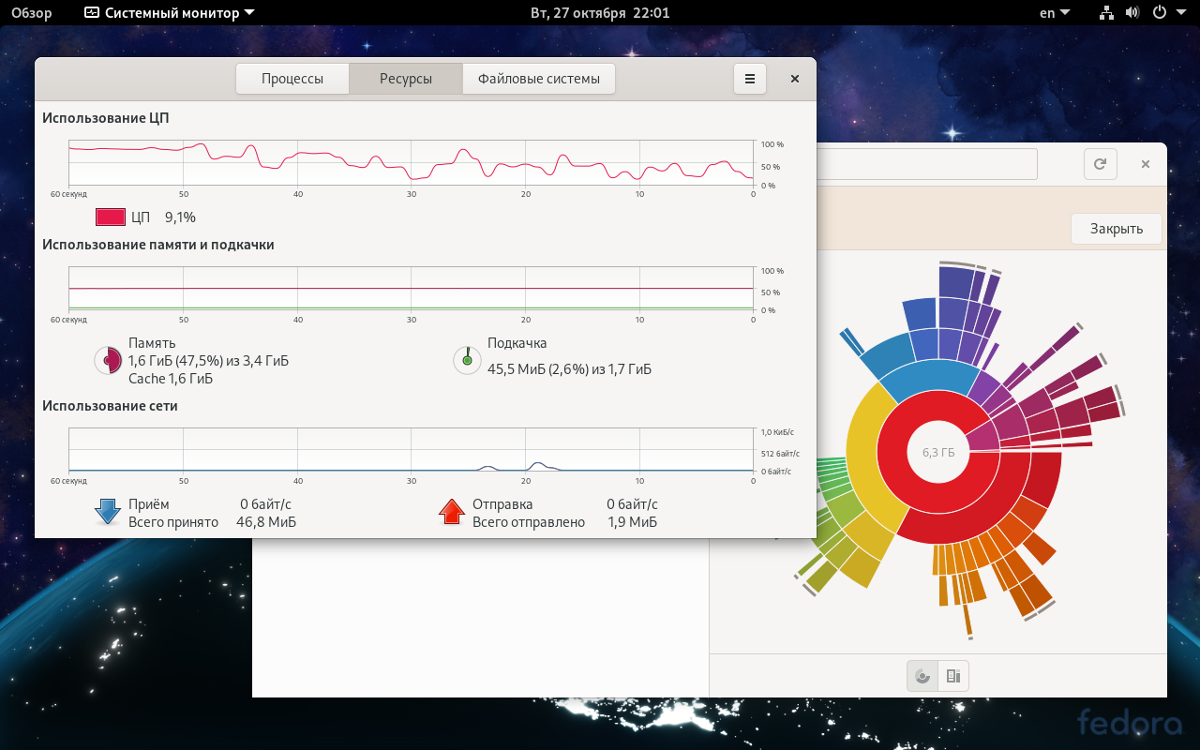Viewport: 1200px width, 750px height.
Task: Click the CPU usage legend color icon
Action: 110,216
